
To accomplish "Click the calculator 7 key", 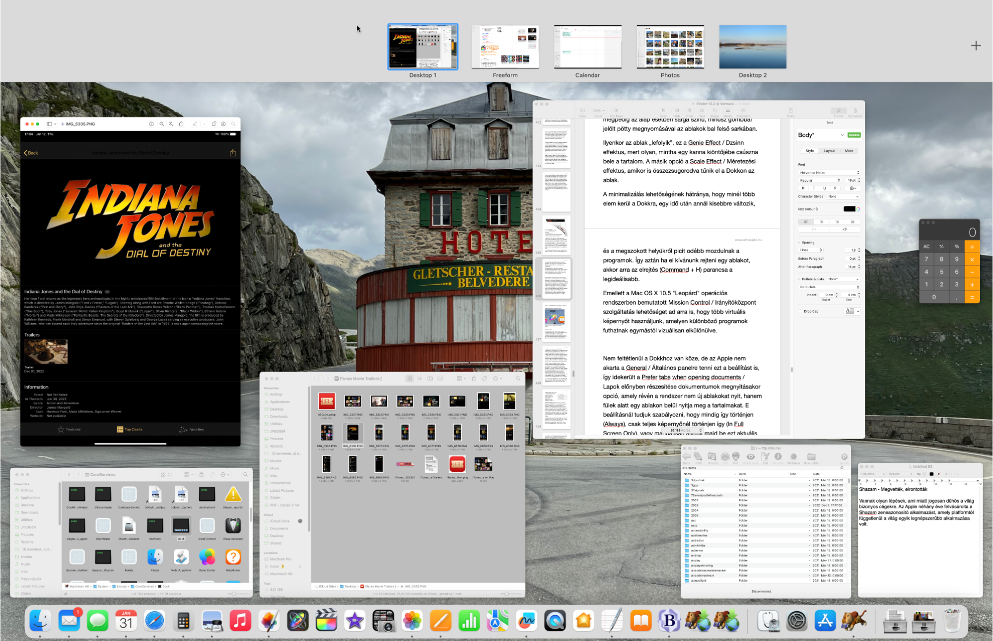I will pos(926,259).
